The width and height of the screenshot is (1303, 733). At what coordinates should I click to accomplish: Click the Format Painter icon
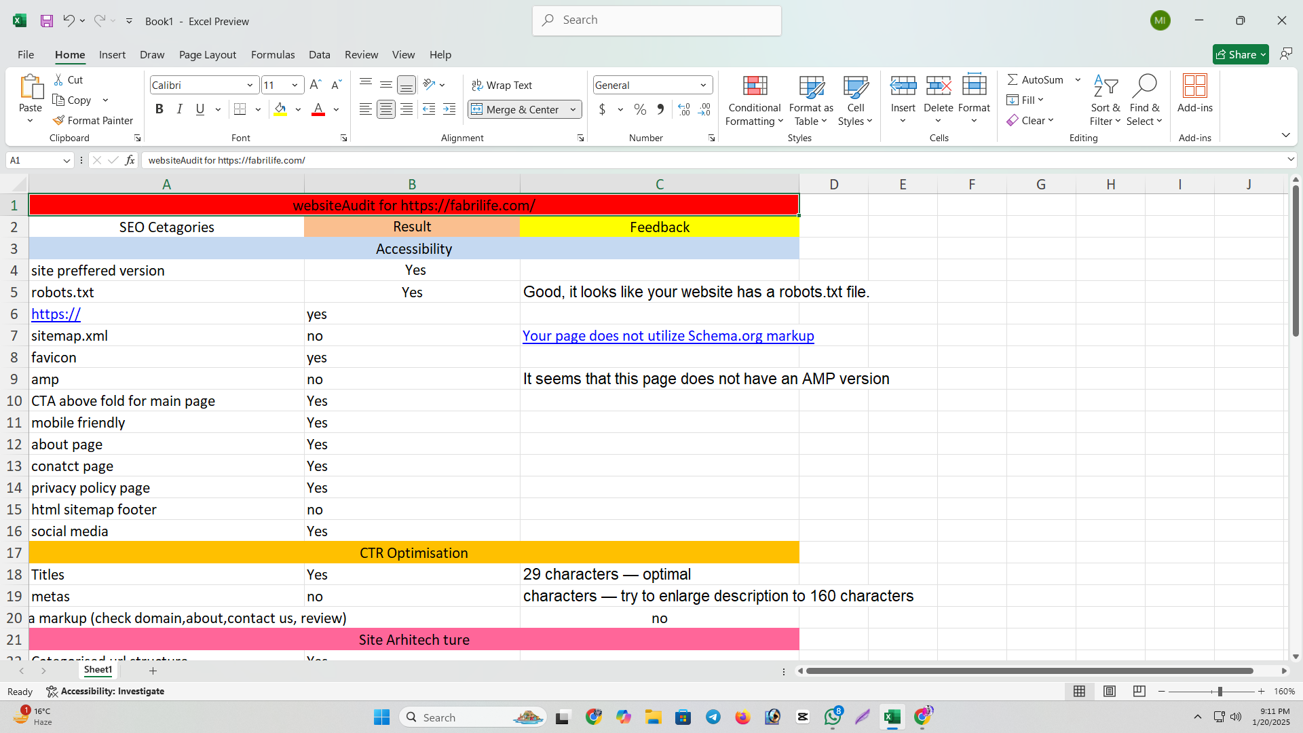pyautogui.click(x=59, y=121)
